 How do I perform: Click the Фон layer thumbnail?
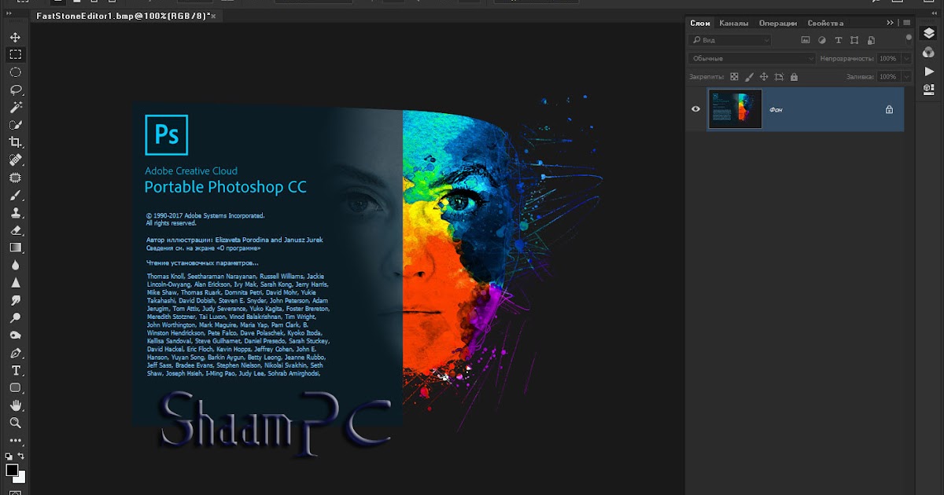point(735,109)
